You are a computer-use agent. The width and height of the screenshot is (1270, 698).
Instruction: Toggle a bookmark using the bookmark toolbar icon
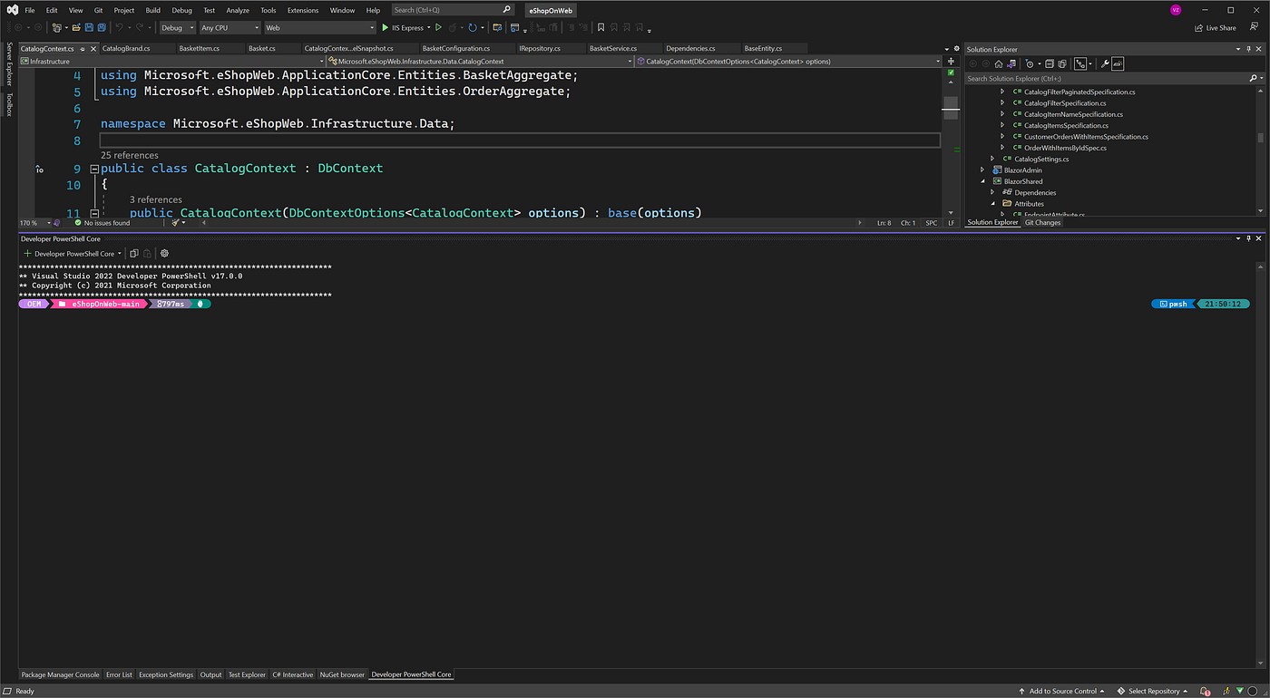click(x=601, y=27)
